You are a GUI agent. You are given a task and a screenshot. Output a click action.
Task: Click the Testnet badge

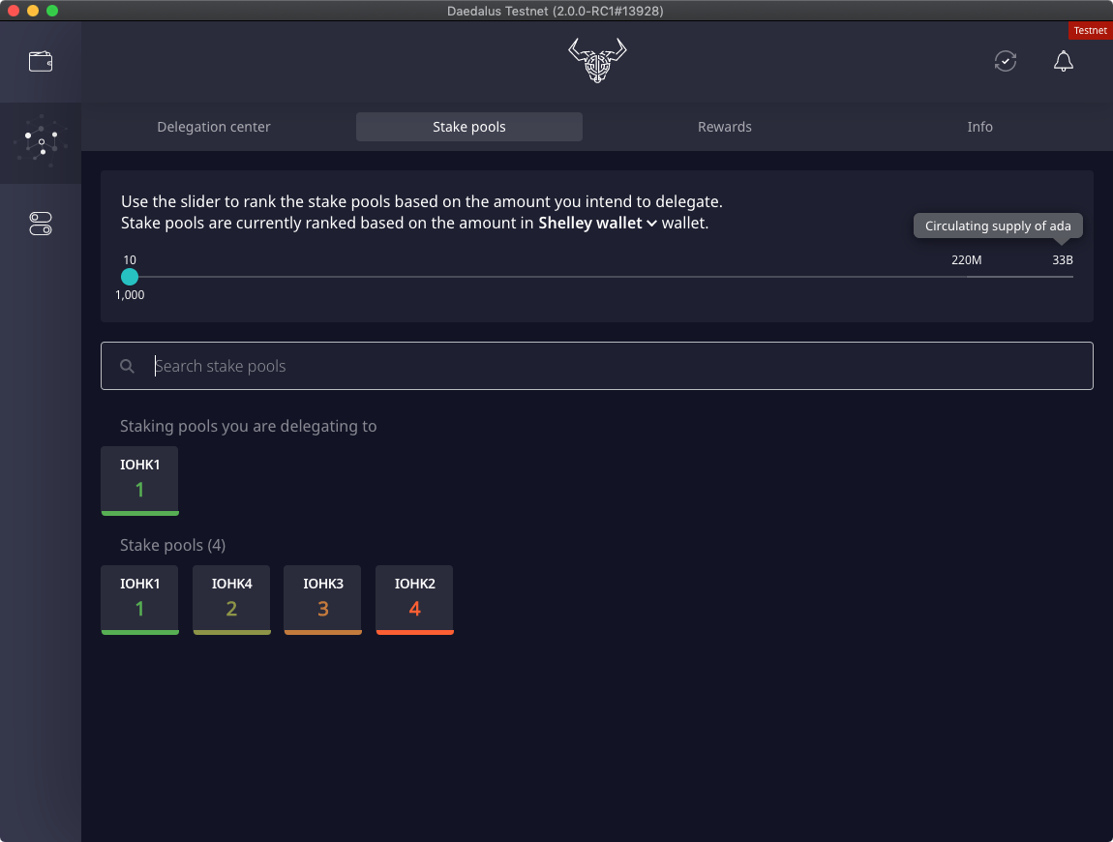coord(1090,30)
